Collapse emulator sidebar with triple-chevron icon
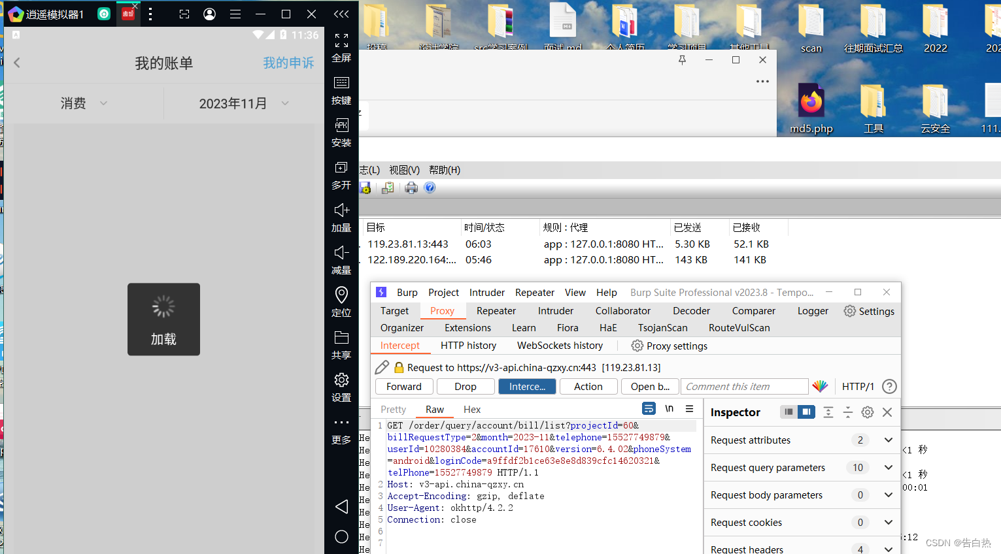1001x554 pixels. [341, 14]
